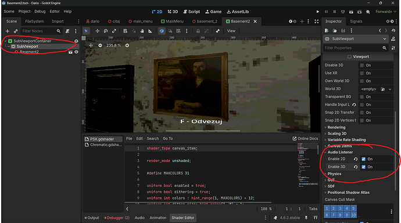Switch to the 3D workspace
The image size is (401, 223).
click(173, 12)
